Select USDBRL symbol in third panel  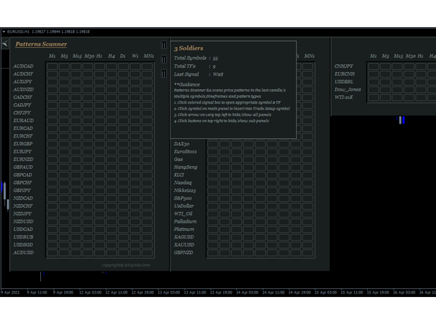(344, 82)
